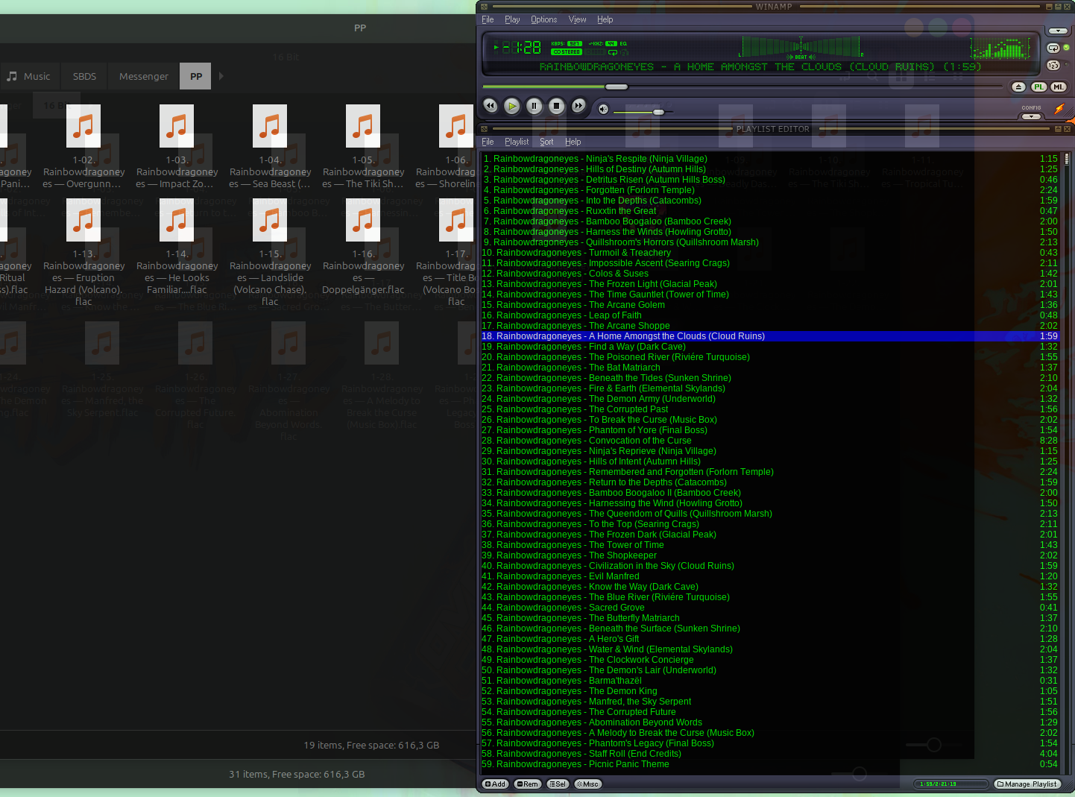Switch to the Messenger tab in file manager
The height and width of the screenshot is (797, 1075).
[144, 76]
